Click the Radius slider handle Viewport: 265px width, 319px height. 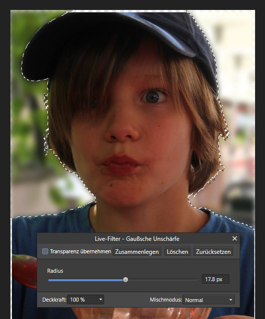pyautogui.click(x=126, y=280)
